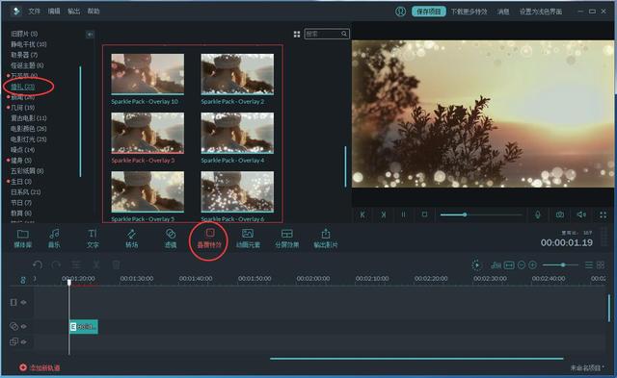Image resolution: width=617 pixels, height=378 pixels.
Task: Click the redo arrow in timeline toolbar
Action: [x=56, y=265]
